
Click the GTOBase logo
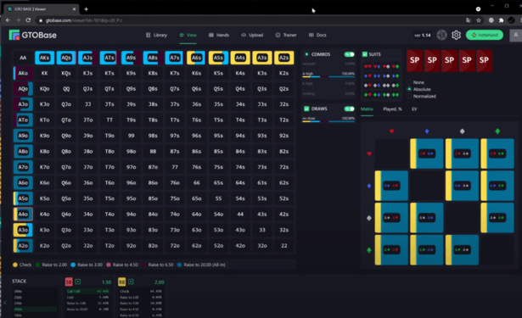[x=32, y=35]
